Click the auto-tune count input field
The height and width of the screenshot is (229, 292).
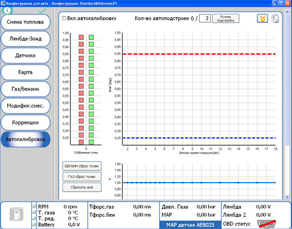[x=205, y=18]
